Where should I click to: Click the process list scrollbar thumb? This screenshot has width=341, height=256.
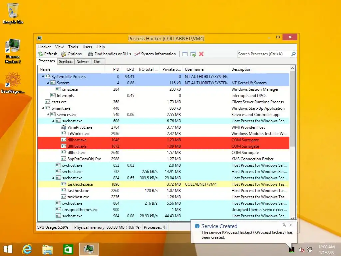[292, 109]
